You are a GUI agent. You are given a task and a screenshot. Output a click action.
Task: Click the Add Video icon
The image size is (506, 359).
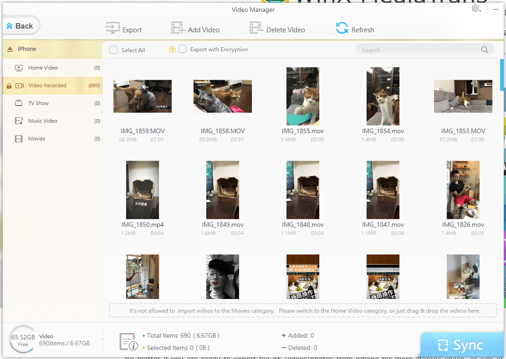(x=178, y=29)
